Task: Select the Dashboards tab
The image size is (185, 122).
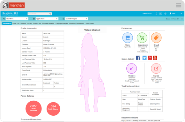Action: [7, 24]
